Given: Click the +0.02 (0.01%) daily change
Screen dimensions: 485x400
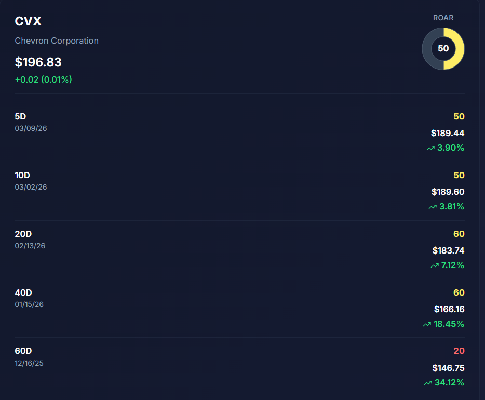Looking at the screenshot, I should pos(43,79).
